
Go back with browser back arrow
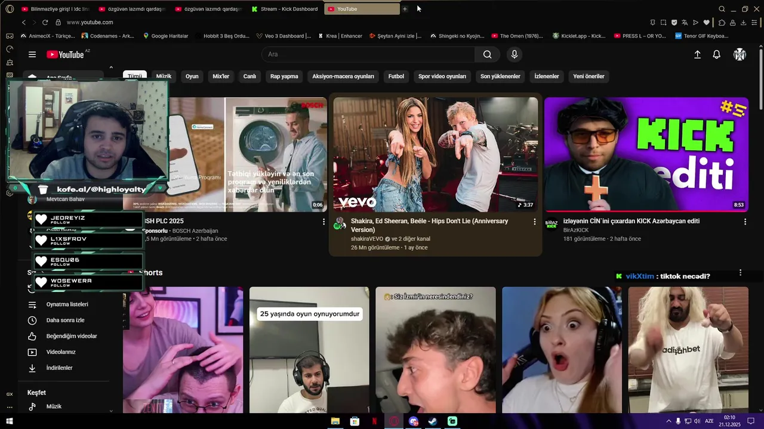point(24,22)
